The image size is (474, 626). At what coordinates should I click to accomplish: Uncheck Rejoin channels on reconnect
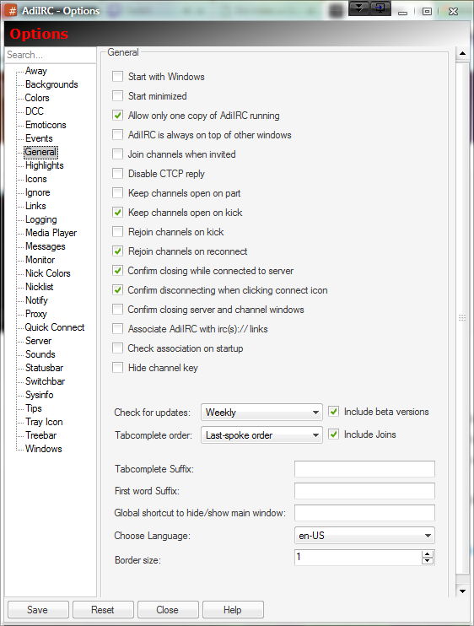coord(118,251)
